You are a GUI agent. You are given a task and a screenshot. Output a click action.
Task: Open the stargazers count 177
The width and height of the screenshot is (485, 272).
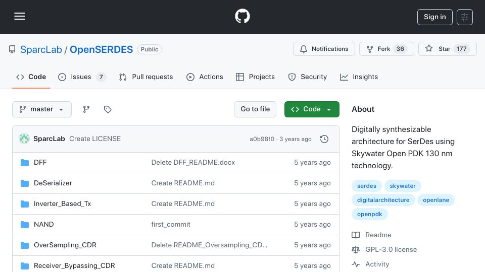(x=461, y=49)
